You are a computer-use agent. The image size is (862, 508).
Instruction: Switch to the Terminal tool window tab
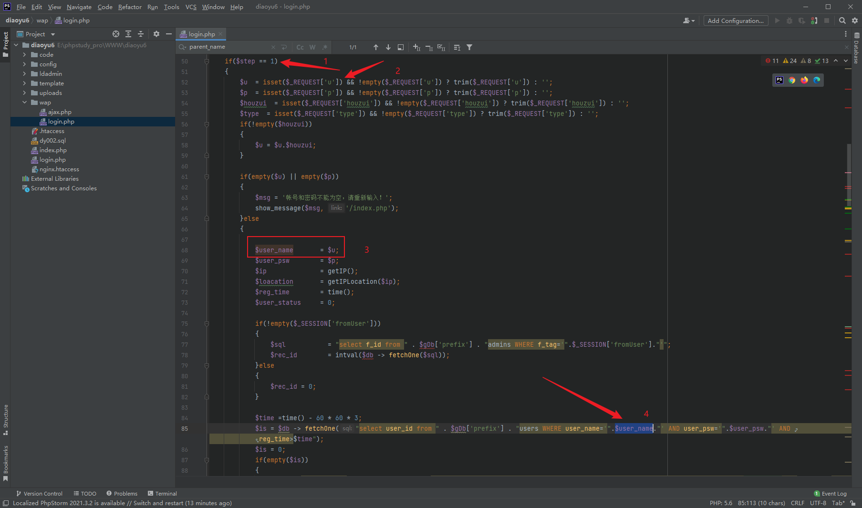tap(162, 493)
